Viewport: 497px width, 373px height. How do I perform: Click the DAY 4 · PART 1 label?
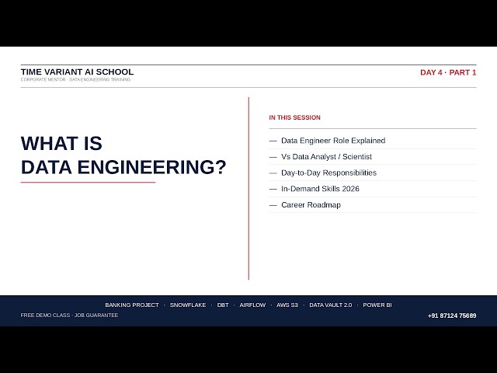click(x=448, y=72)
